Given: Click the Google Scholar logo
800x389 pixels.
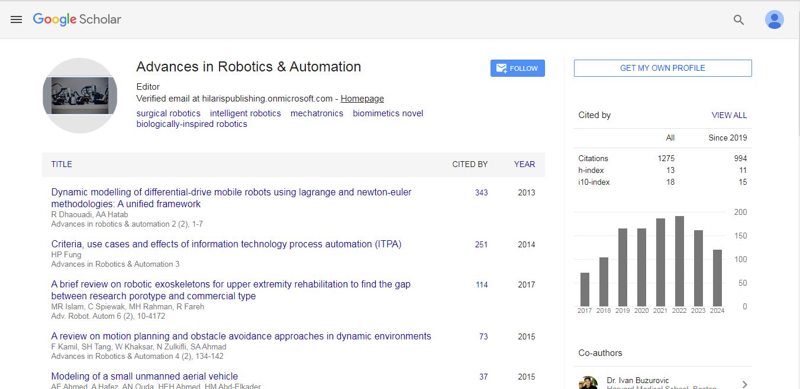Looking at the screenshot, I should click(77, 19).
